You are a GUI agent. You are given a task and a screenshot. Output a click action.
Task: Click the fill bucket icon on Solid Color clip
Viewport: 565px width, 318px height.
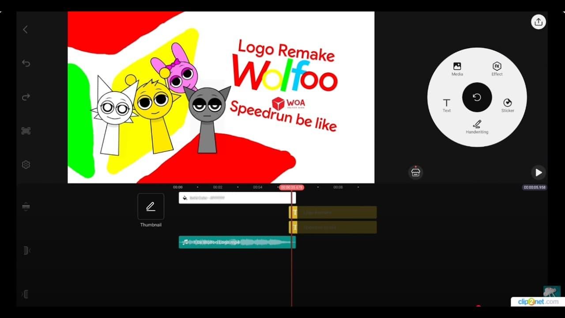pyautogui.click(x=185, y=198)
